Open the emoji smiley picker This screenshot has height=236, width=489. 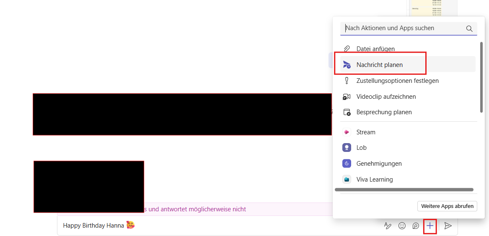pyautogui.click(x=402, y=226)
